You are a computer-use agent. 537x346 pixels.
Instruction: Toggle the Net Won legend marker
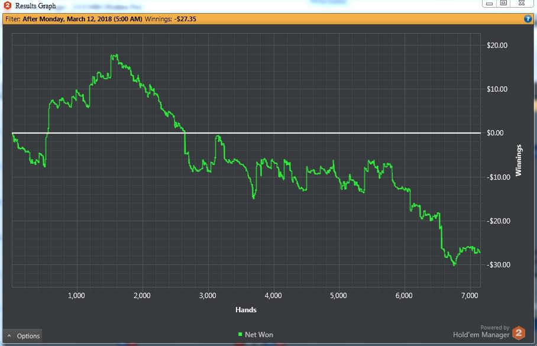pyautogui.click(x=240, y=334)
